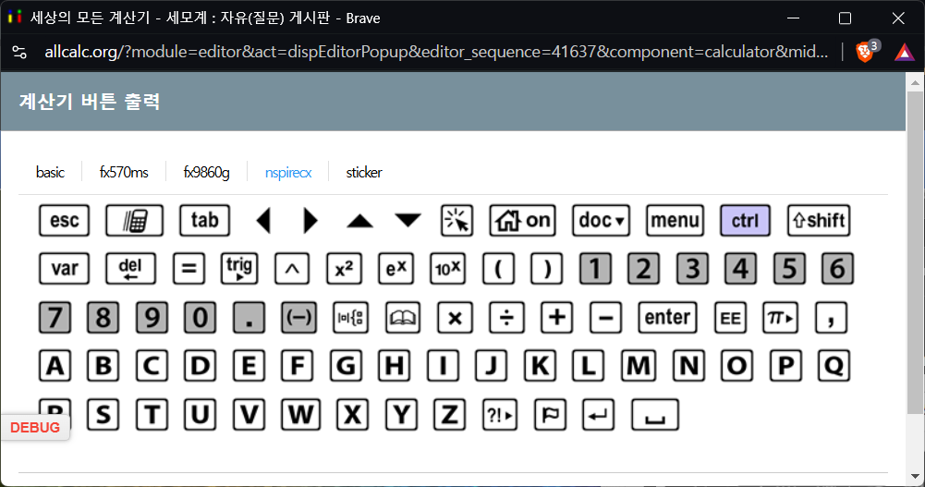Switch to the fx570ms tab
Screen dimensions: 925x487
click(x=124, y=172)
